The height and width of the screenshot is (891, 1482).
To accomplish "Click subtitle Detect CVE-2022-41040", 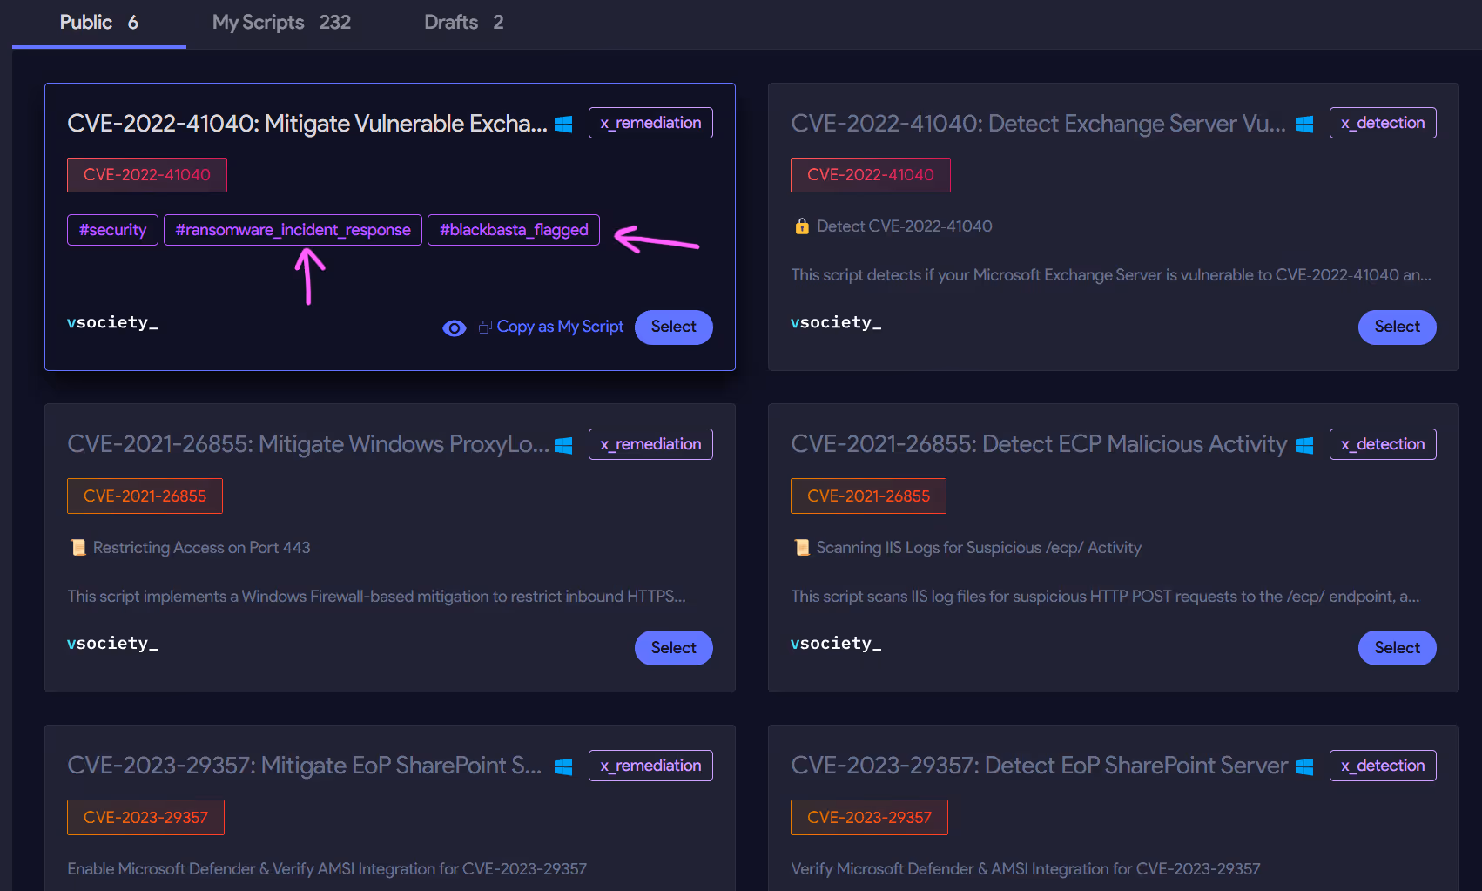I will pyautogui.click(x=905, y=226).
